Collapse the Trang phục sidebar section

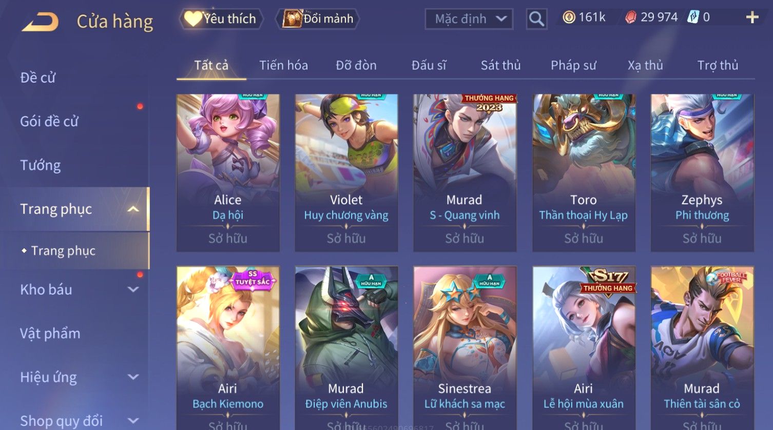[133, 209]
